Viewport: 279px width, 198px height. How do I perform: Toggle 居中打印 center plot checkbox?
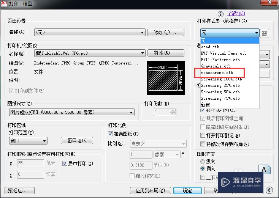pyautogui.click(x=65, y=163)
